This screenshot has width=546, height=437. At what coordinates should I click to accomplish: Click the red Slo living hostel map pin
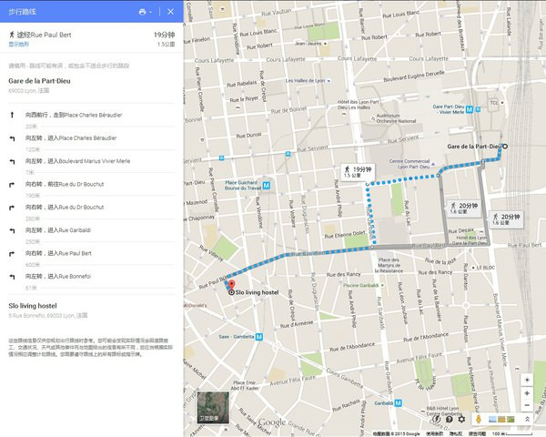pos(231,285)
